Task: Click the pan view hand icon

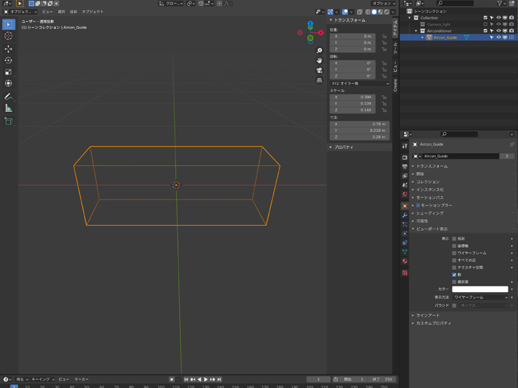Action: point(319,61)
